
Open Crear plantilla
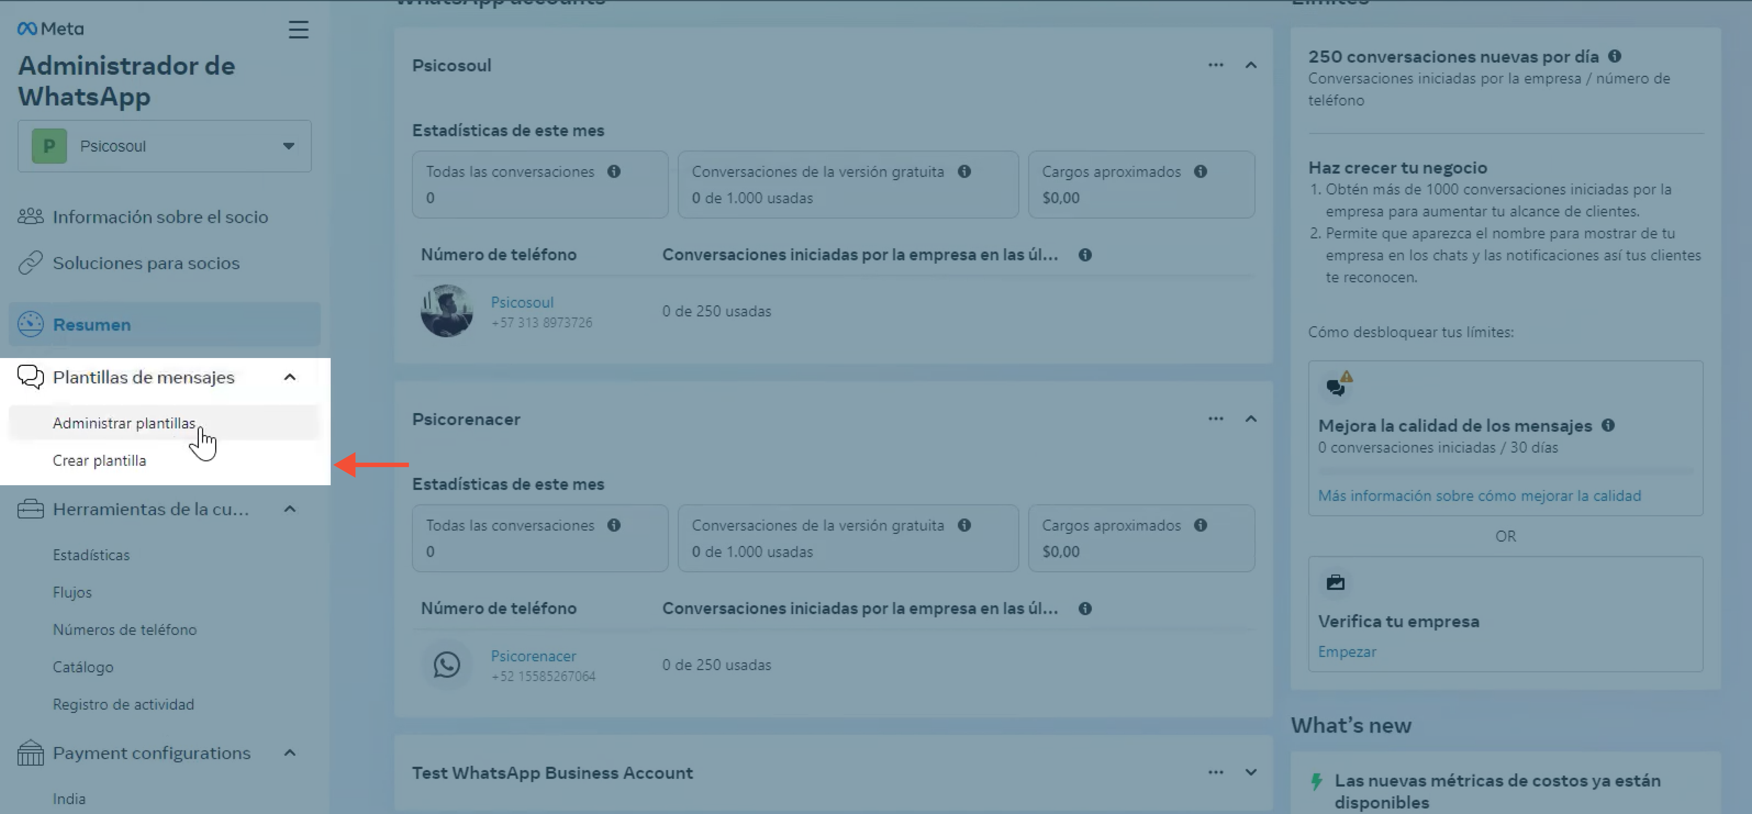(x=99, y=460)
